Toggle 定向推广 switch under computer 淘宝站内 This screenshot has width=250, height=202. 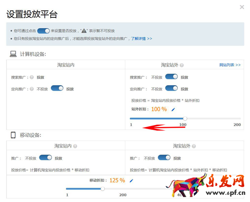57,88
